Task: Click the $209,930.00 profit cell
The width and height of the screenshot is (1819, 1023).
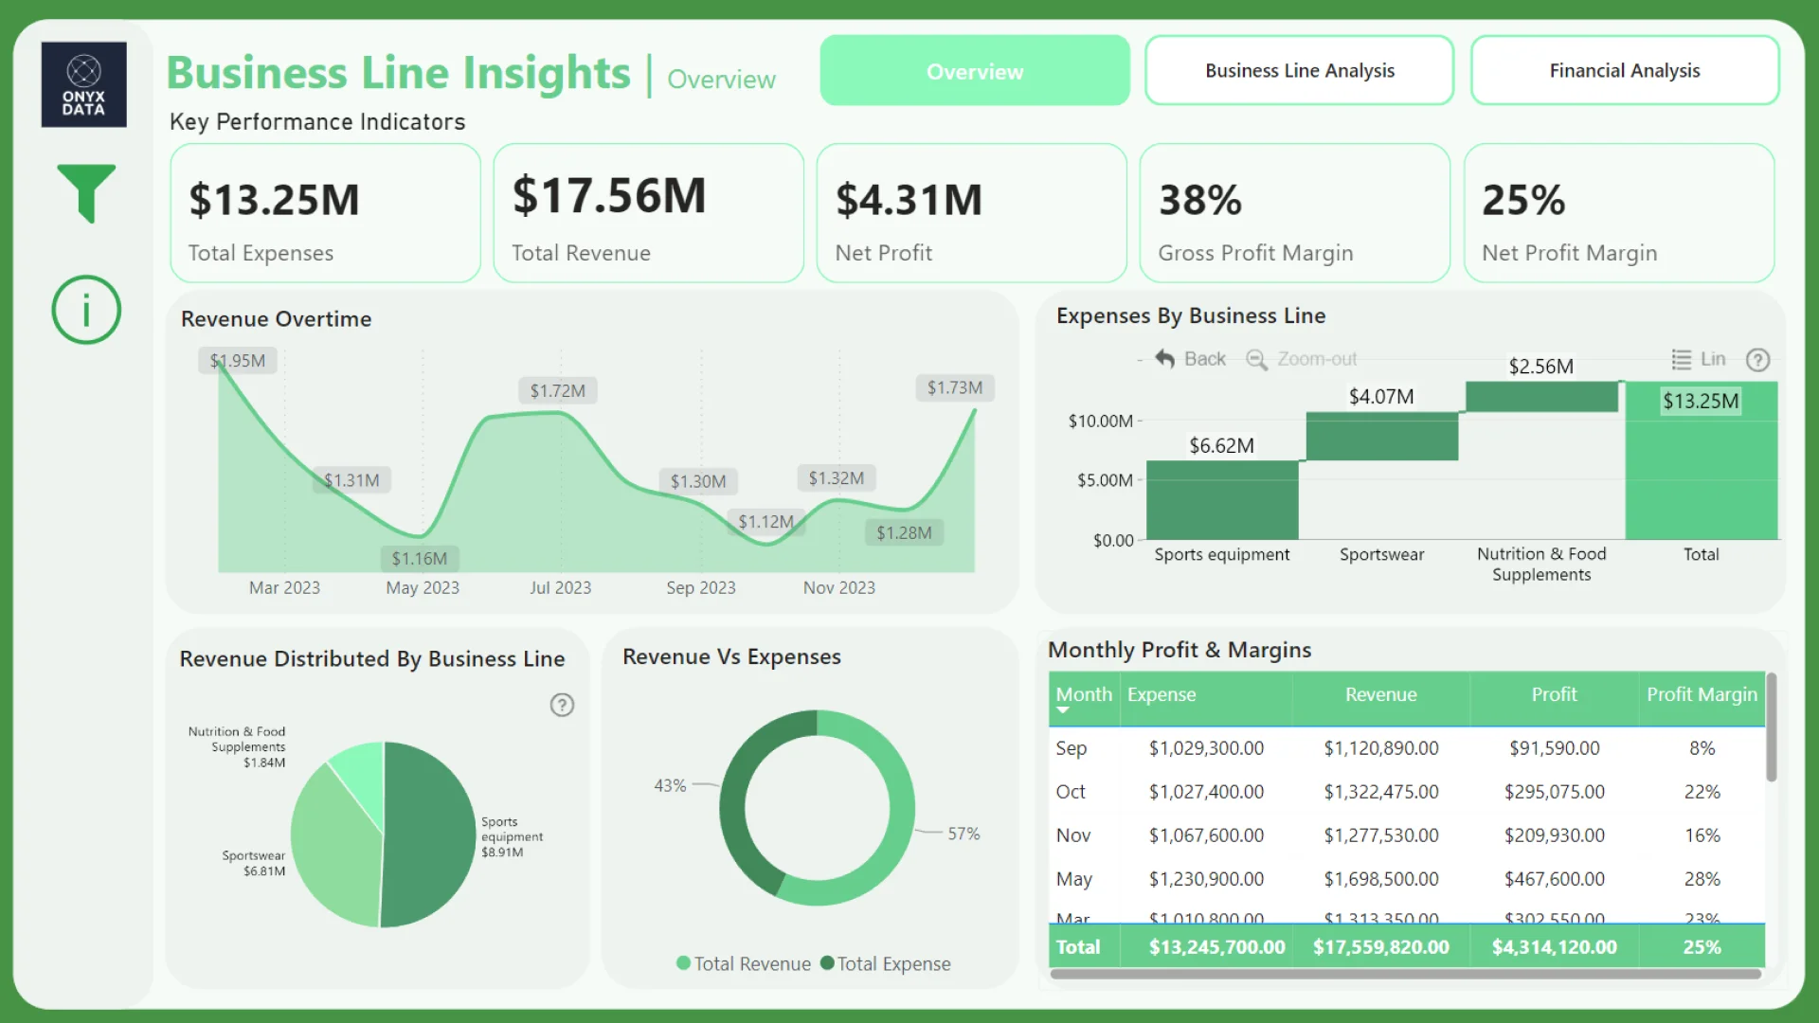Action: point(1555,835)
